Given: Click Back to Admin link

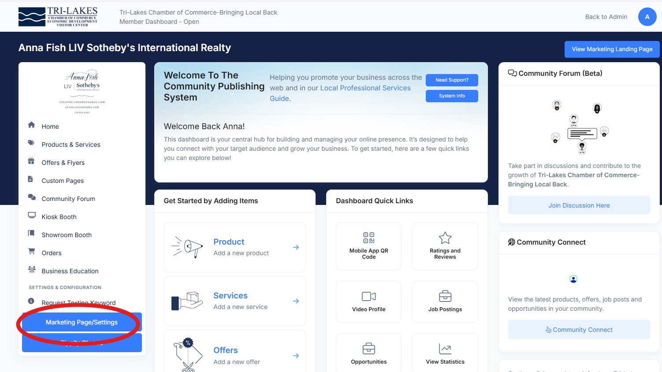Looking at the screenshot, I should 606,17.
